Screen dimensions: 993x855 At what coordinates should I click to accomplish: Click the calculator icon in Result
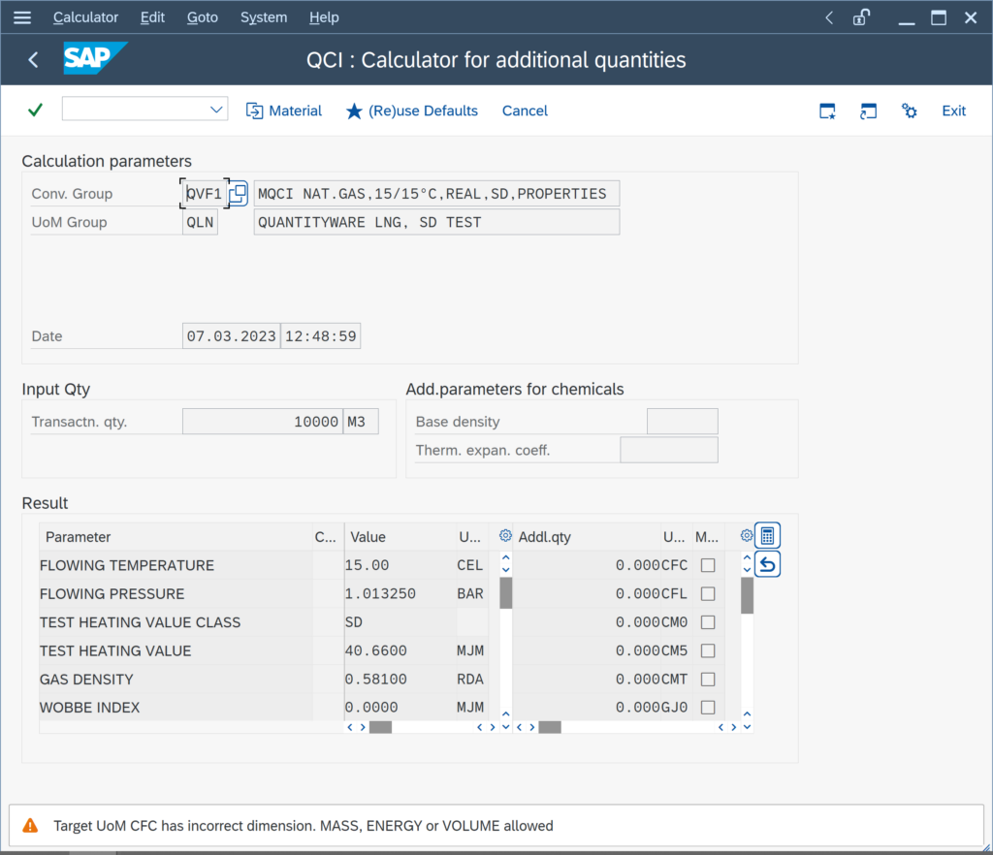768,536
